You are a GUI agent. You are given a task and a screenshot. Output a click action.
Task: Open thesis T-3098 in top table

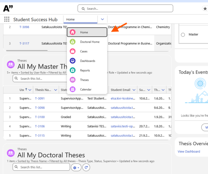click(x=24, y=27)
